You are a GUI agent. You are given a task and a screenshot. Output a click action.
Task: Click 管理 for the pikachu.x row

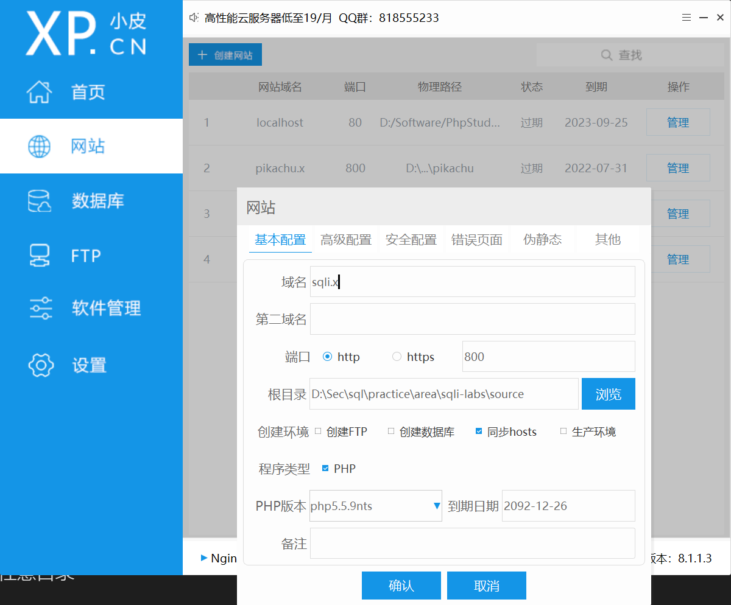pos(678,168)
